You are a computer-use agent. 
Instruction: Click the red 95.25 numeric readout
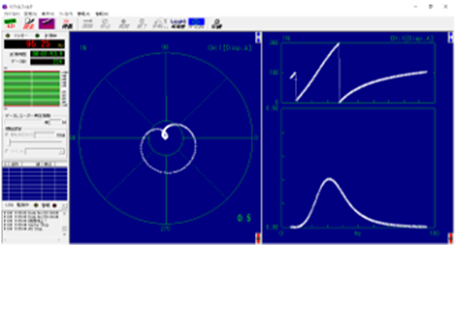34,44
